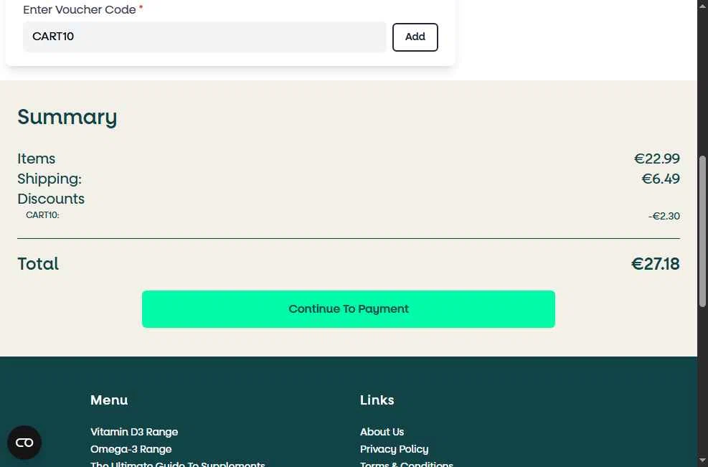Click the Enter Voucher Code label
Screen dimensions: 708x467
(x=80, y=9)
